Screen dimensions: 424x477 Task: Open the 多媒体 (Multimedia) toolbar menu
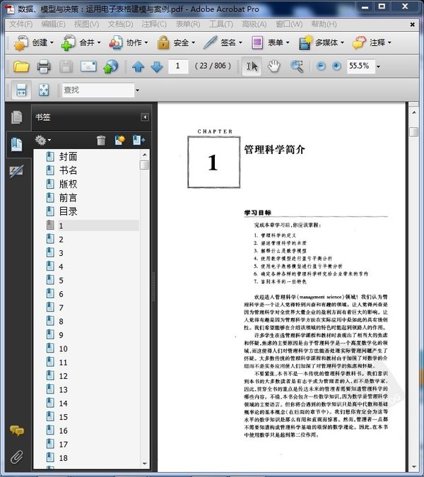pyautogui.click(x=322, y=42)
